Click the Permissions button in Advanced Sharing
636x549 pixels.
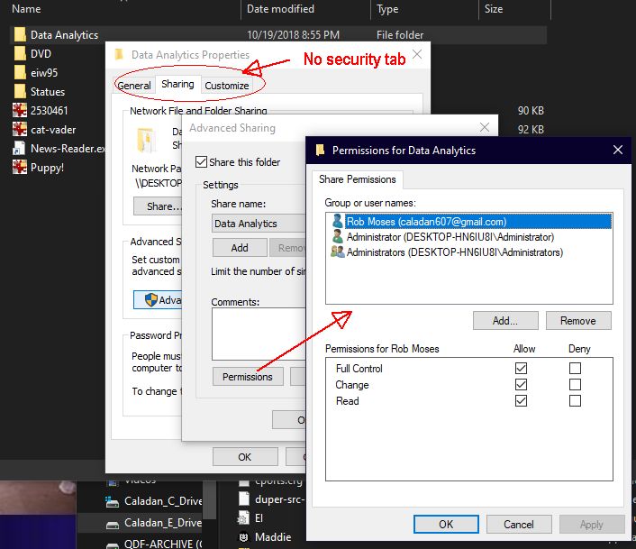click(x=248, y=377)
